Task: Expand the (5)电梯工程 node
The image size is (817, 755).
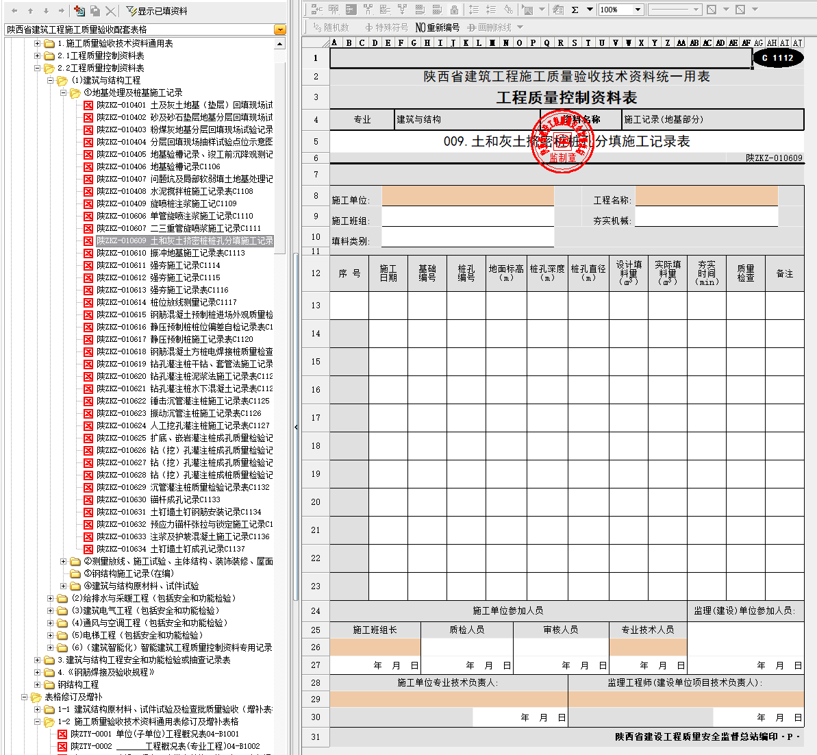Action: click(x=50, y=636)
